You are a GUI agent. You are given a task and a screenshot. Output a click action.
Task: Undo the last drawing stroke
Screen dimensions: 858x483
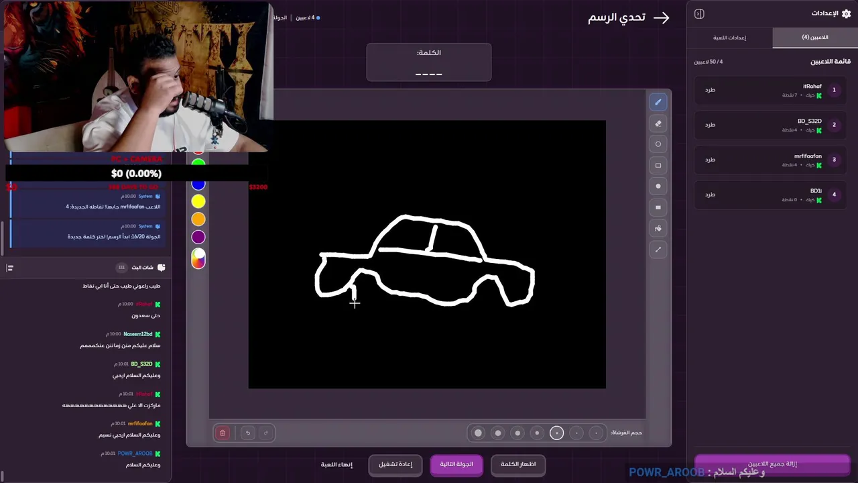(x=248, y=433)
